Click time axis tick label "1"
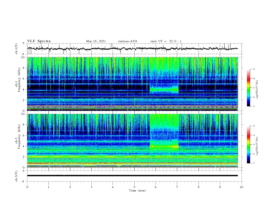The image size is (272, 210). 48,187
